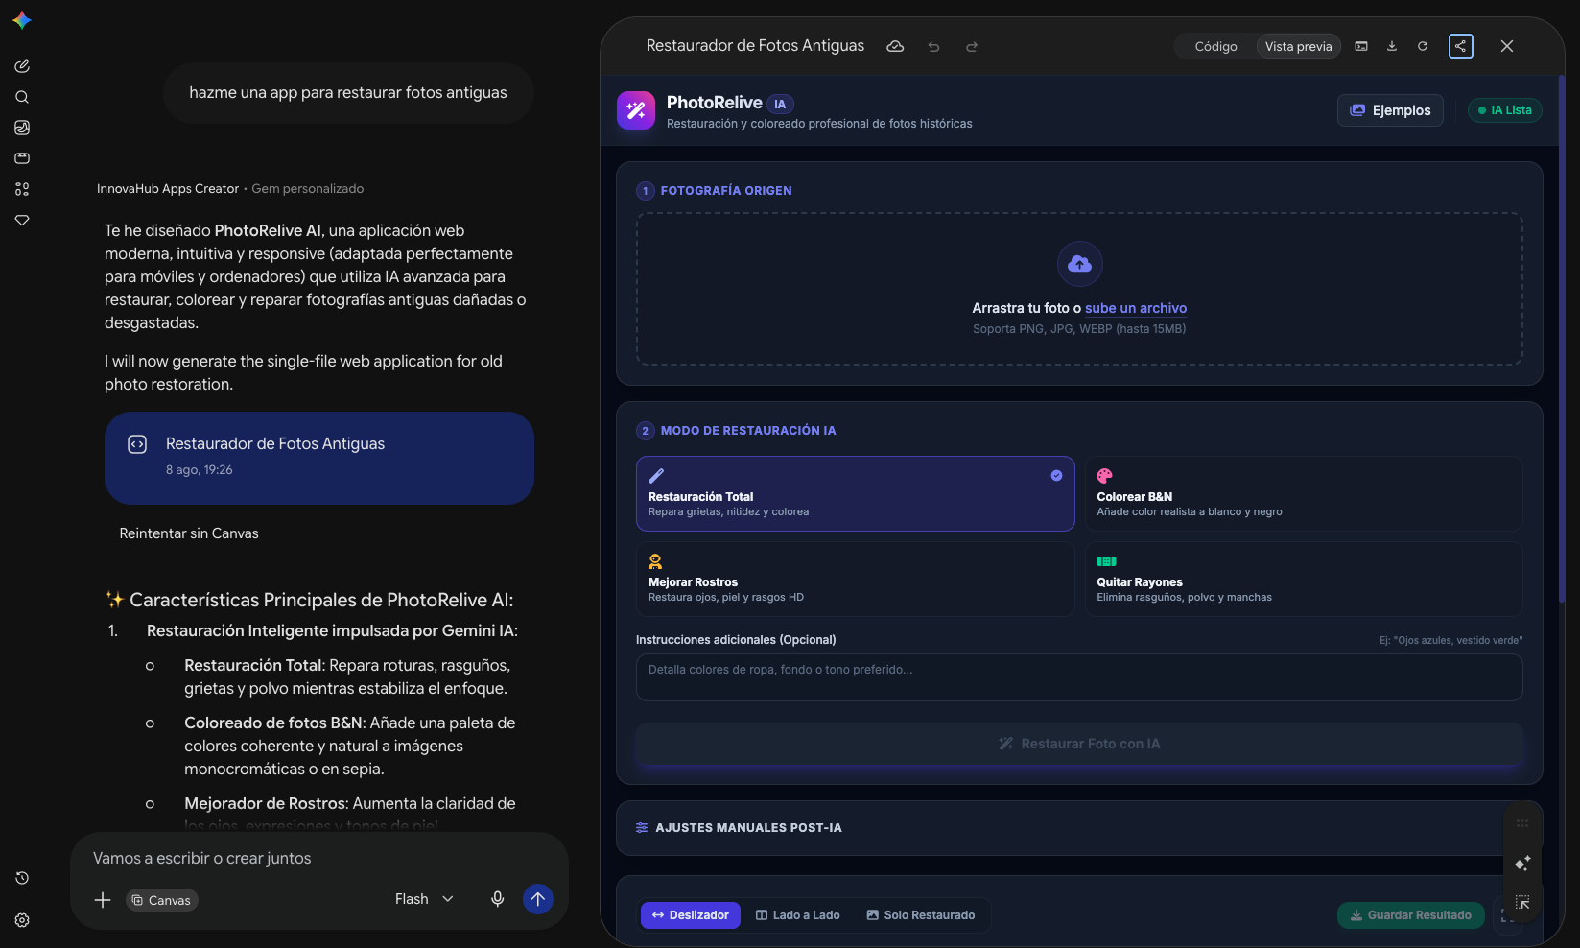This screenshot has width=1580, height=948.
Task: Click the cloud upload icon in drop zone
Action: pos(1080,264)
